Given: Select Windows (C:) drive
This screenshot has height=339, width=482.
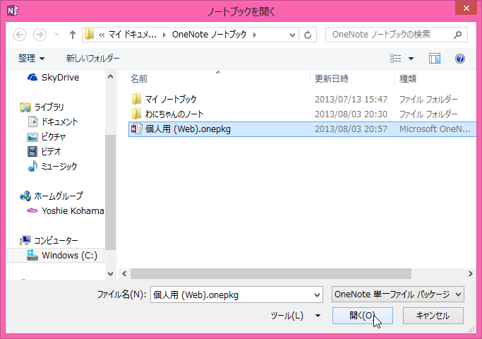Looking at the screenshot, I should tap(55, 256).
